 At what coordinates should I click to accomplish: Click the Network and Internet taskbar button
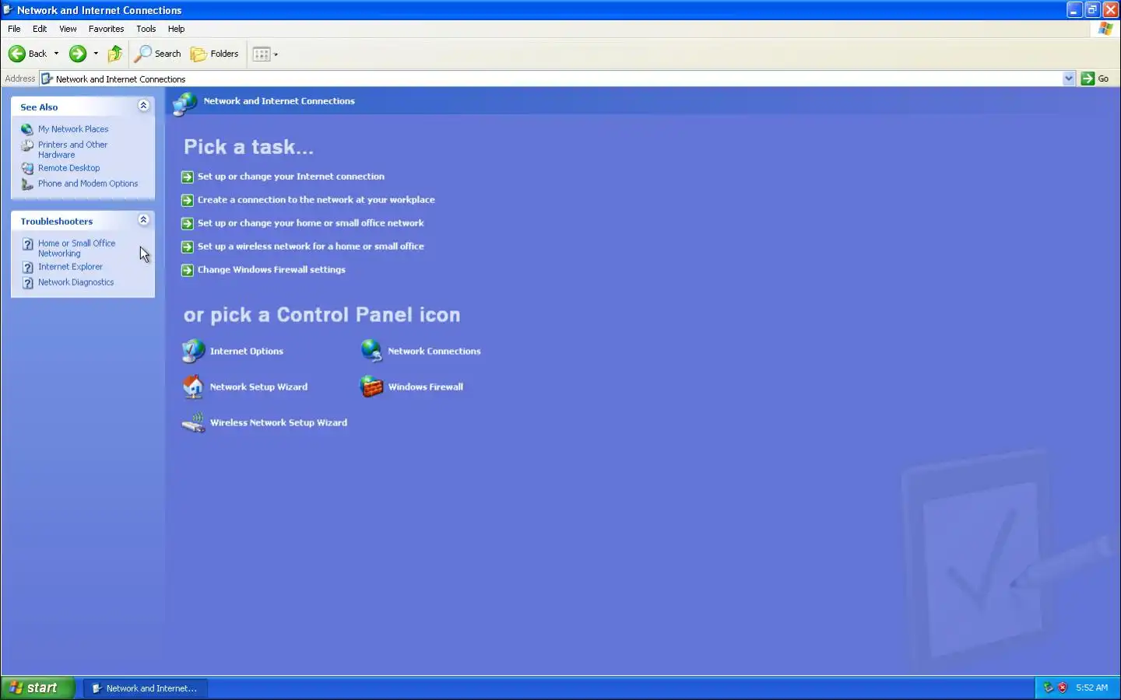(146, 688)
